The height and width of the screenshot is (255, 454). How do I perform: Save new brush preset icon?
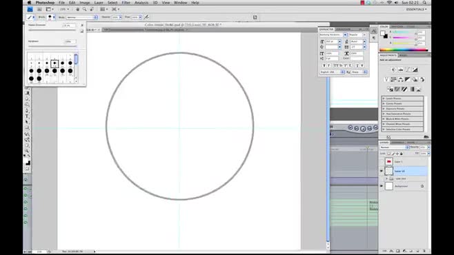[82, 31]
